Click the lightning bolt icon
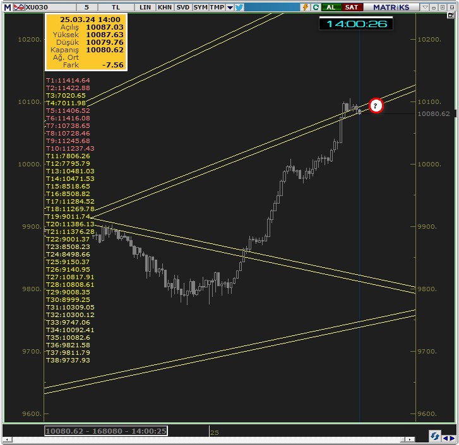Viewport: 459px width, 445px height. click(x=306, y=7)
